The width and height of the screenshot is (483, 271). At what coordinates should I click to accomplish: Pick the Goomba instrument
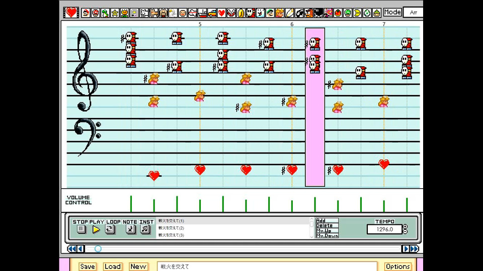[309, 13]
